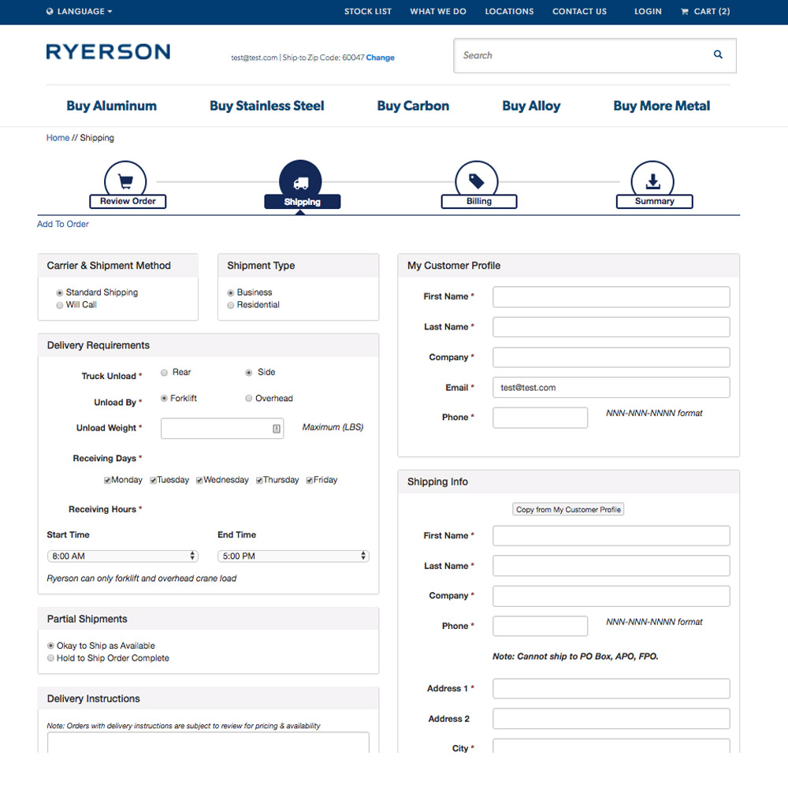Open What We Do menu item

click(438, 11)
